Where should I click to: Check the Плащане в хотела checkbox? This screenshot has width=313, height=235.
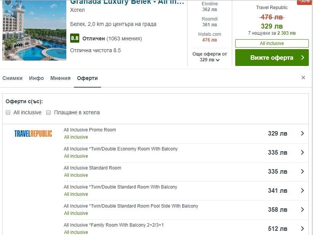48,112
